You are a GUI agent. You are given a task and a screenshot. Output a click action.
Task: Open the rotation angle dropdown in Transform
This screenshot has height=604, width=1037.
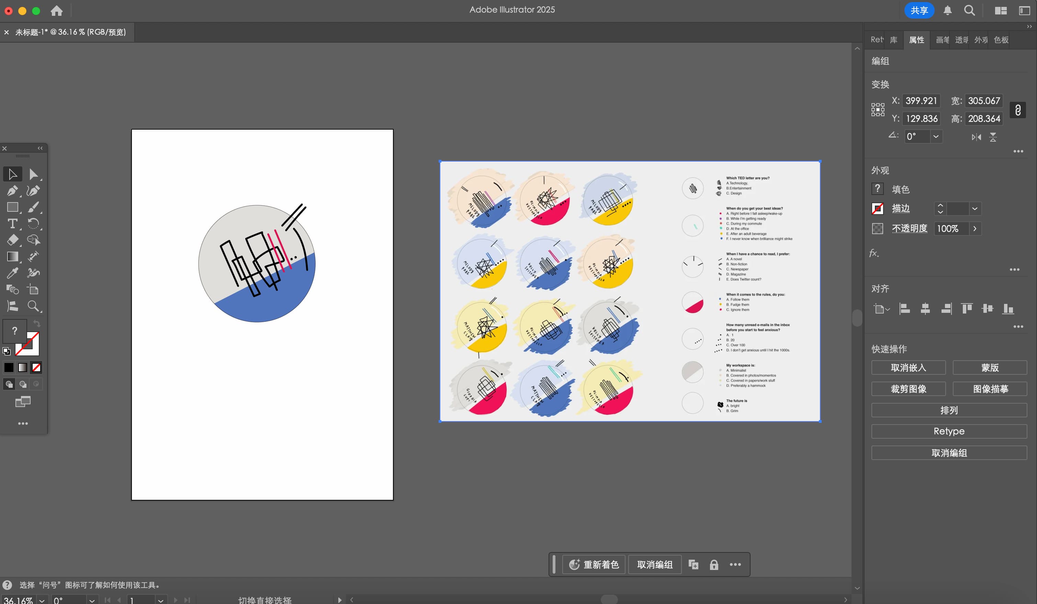[x=936, y=137]
